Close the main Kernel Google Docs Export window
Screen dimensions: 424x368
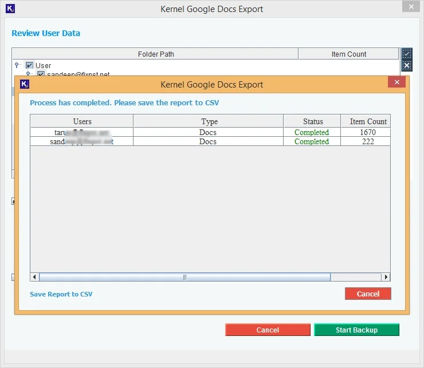[x=411, y=7]
